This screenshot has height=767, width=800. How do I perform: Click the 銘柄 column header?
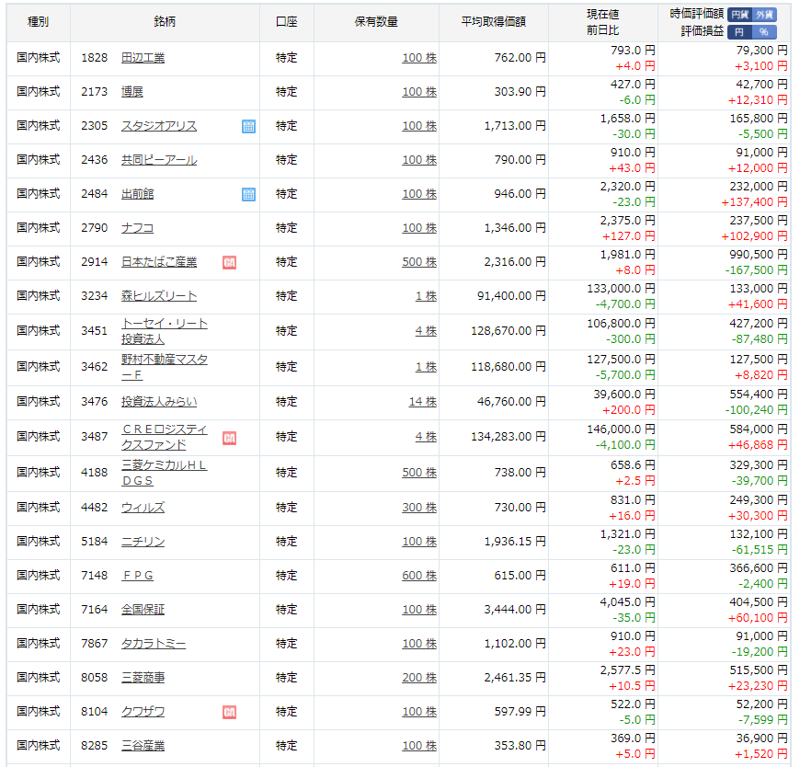tap(165, 21)
